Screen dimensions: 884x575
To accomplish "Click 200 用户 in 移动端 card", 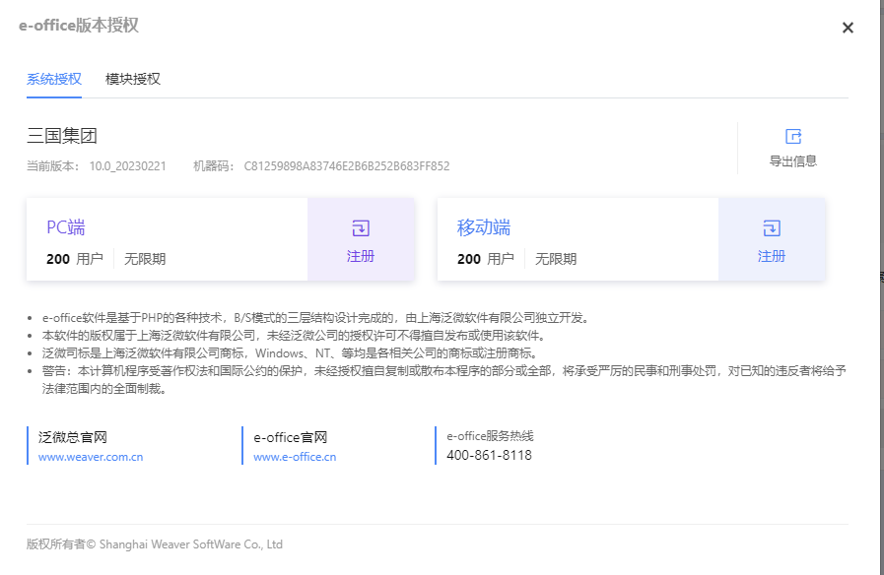I will 486,259.
